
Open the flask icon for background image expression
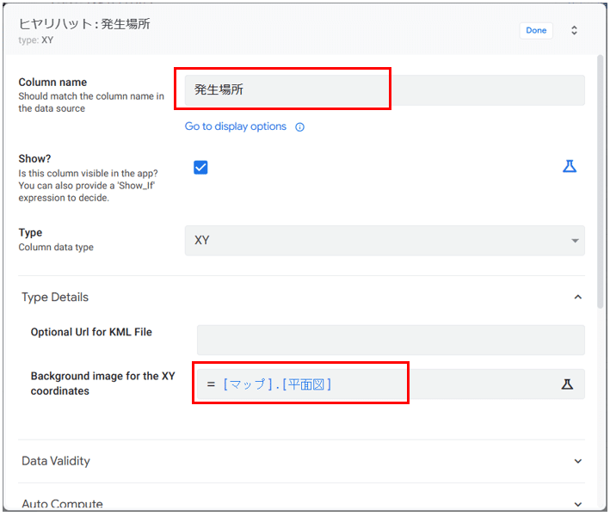567,384
